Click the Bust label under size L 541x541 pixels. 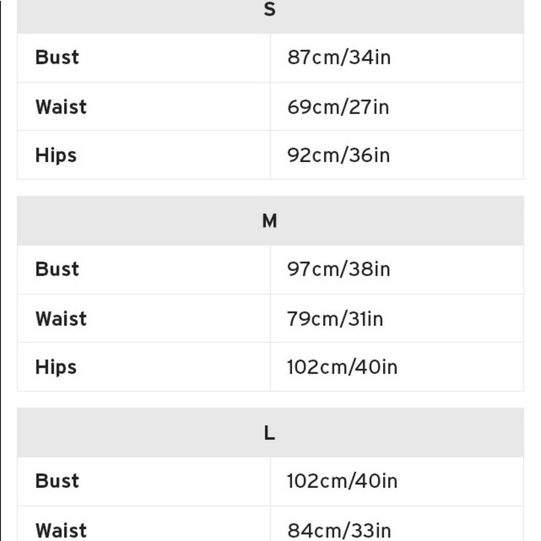click(x=57, y=481)
